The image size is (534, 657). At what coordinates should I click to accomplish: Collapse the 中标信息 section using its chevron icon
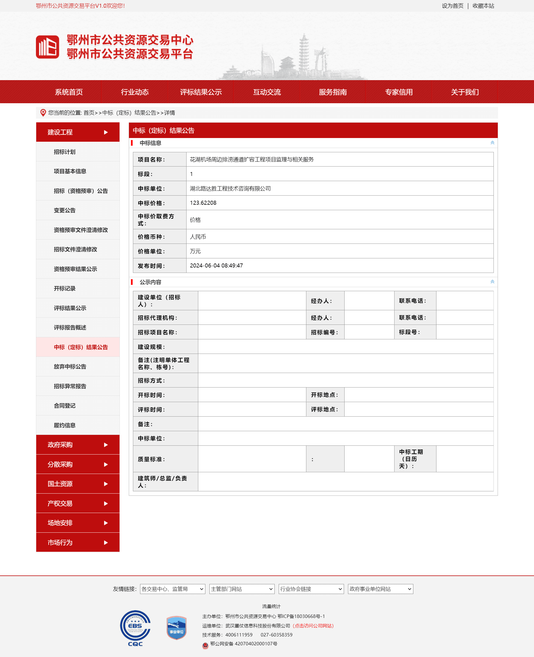pyautogui.click(x=492, y=143)
